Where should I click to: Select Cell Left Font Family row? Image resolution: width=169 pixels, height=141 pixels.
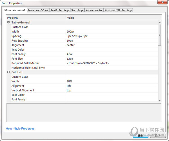84,99
